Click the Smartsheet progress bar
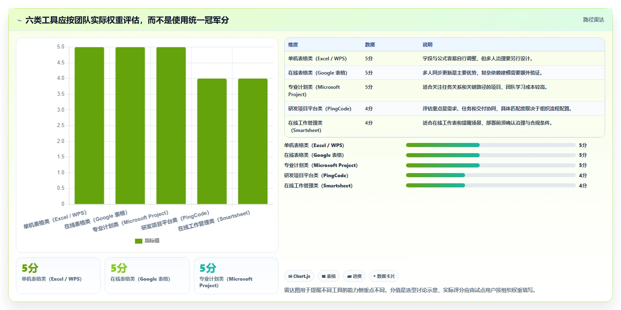621x310 pixels. point(491,186)
